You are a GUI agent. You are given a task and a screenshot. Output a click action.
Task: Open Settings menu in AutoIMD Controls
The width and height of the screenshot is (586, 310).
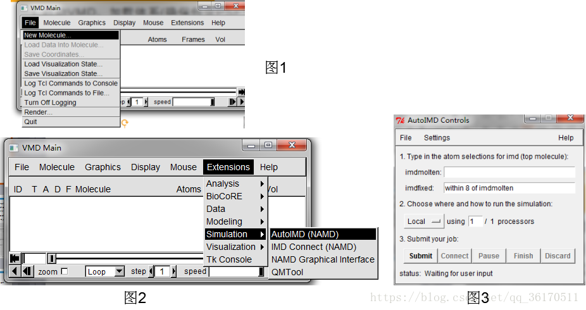click(x=437, y=138)
